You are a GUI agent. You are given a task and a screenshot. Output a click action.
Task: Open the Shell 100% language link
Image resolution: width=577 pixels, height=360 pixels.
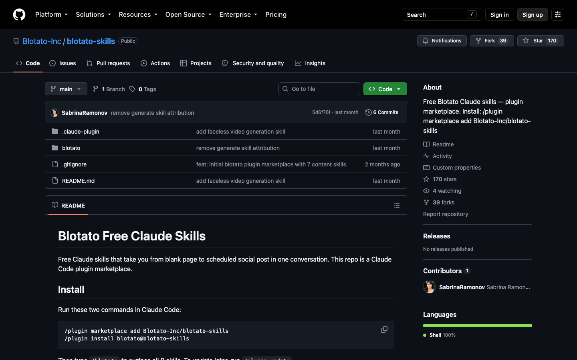tap(440, 335)
